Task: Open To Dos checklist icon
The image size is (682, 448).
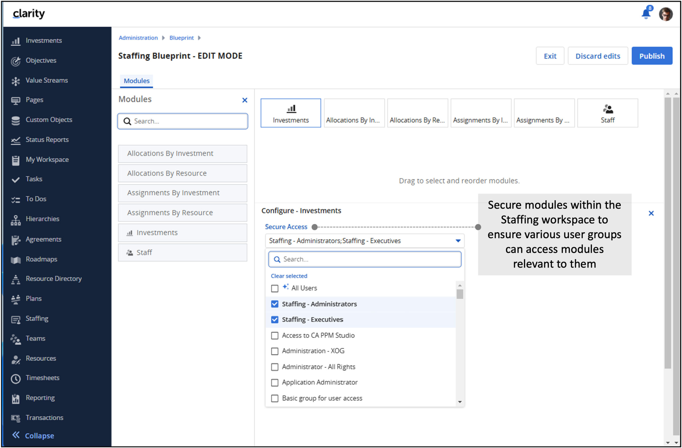Action: [x=15, y=200]
